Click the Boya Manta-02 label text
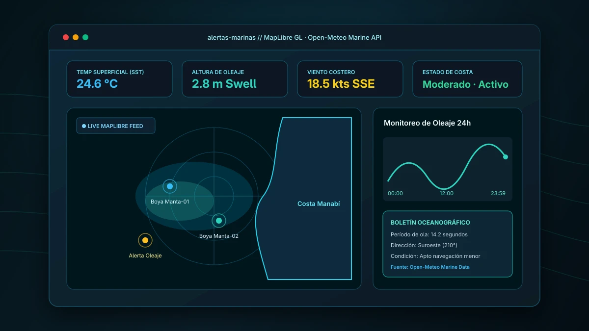589x331 pixels. coord(219,236)
